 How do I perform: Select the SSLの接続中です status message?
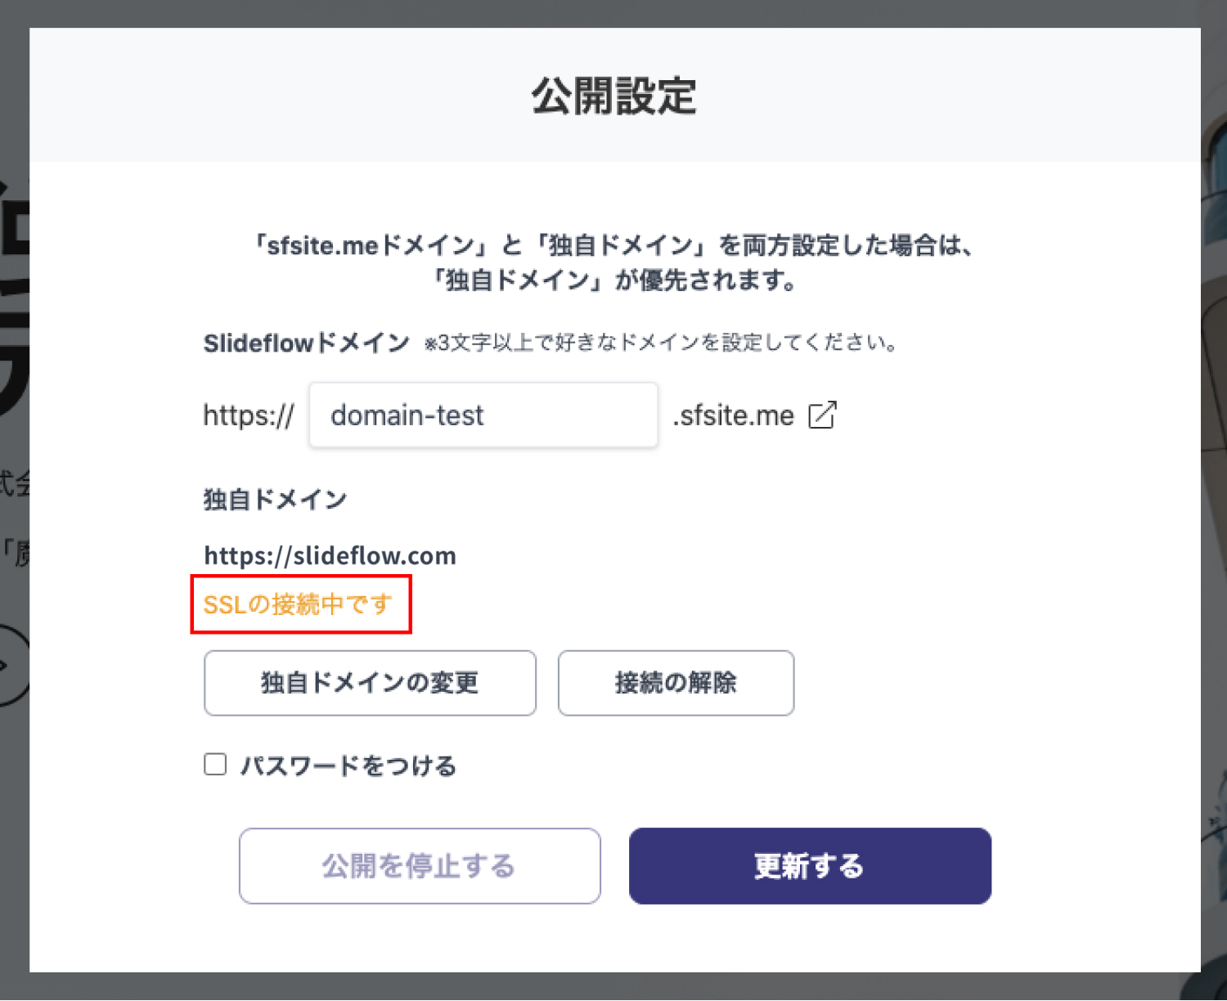point(299,604)
